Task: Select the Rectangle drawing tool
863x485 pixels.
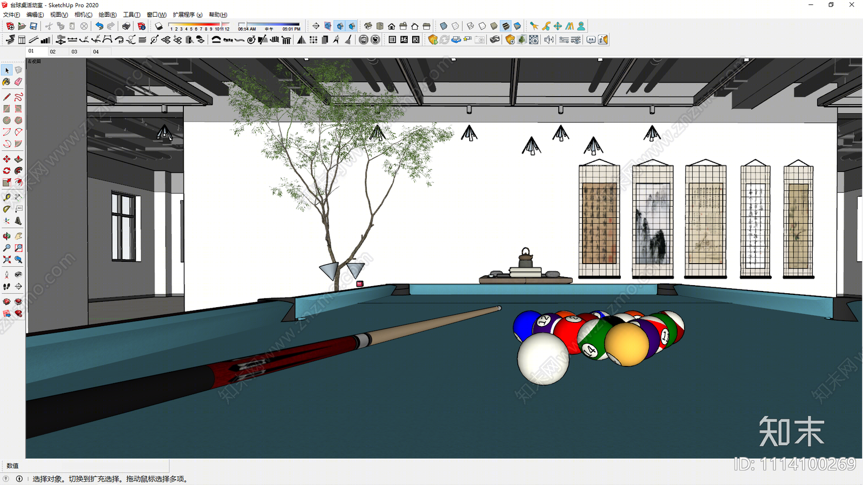Action: 6,109
